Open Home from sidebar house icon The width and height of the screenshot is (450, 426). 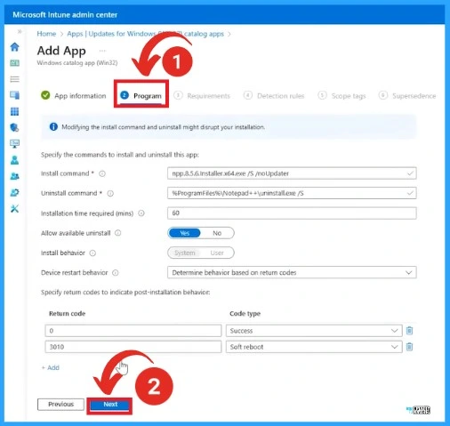tap(14, 46)
